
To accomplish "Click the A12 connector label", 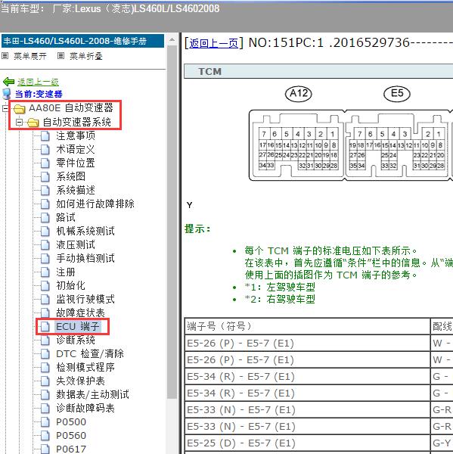I will point(299,94).
